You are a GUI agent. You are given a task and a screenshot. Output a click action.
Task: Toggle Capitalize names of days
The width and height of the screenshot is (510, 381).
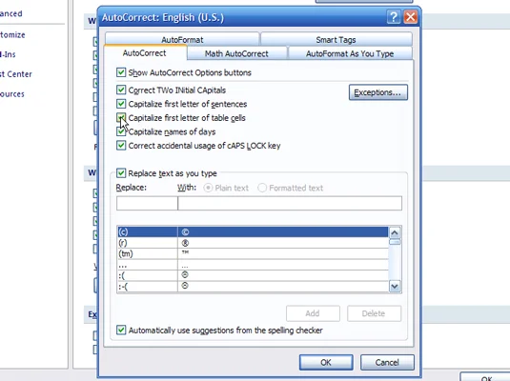(x=121, y=131)
